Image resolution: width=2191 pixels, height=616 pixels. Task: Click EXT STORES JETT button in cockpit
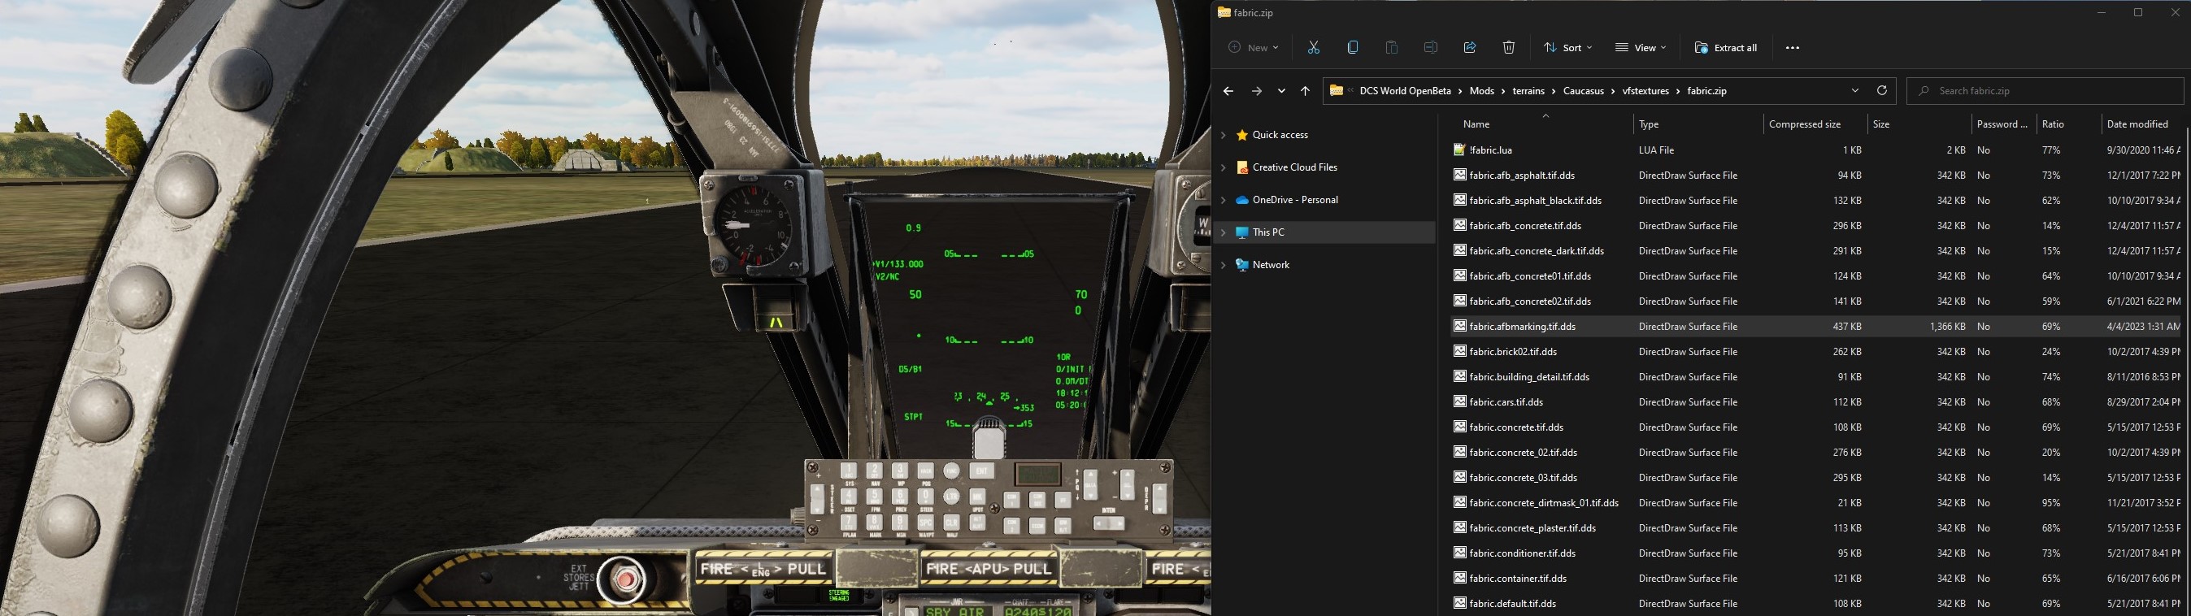coord(624,579)
